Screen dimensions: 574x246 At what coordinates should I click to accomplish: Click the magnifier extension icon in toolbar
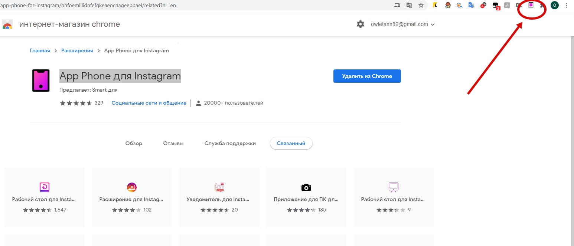(460, 5)
